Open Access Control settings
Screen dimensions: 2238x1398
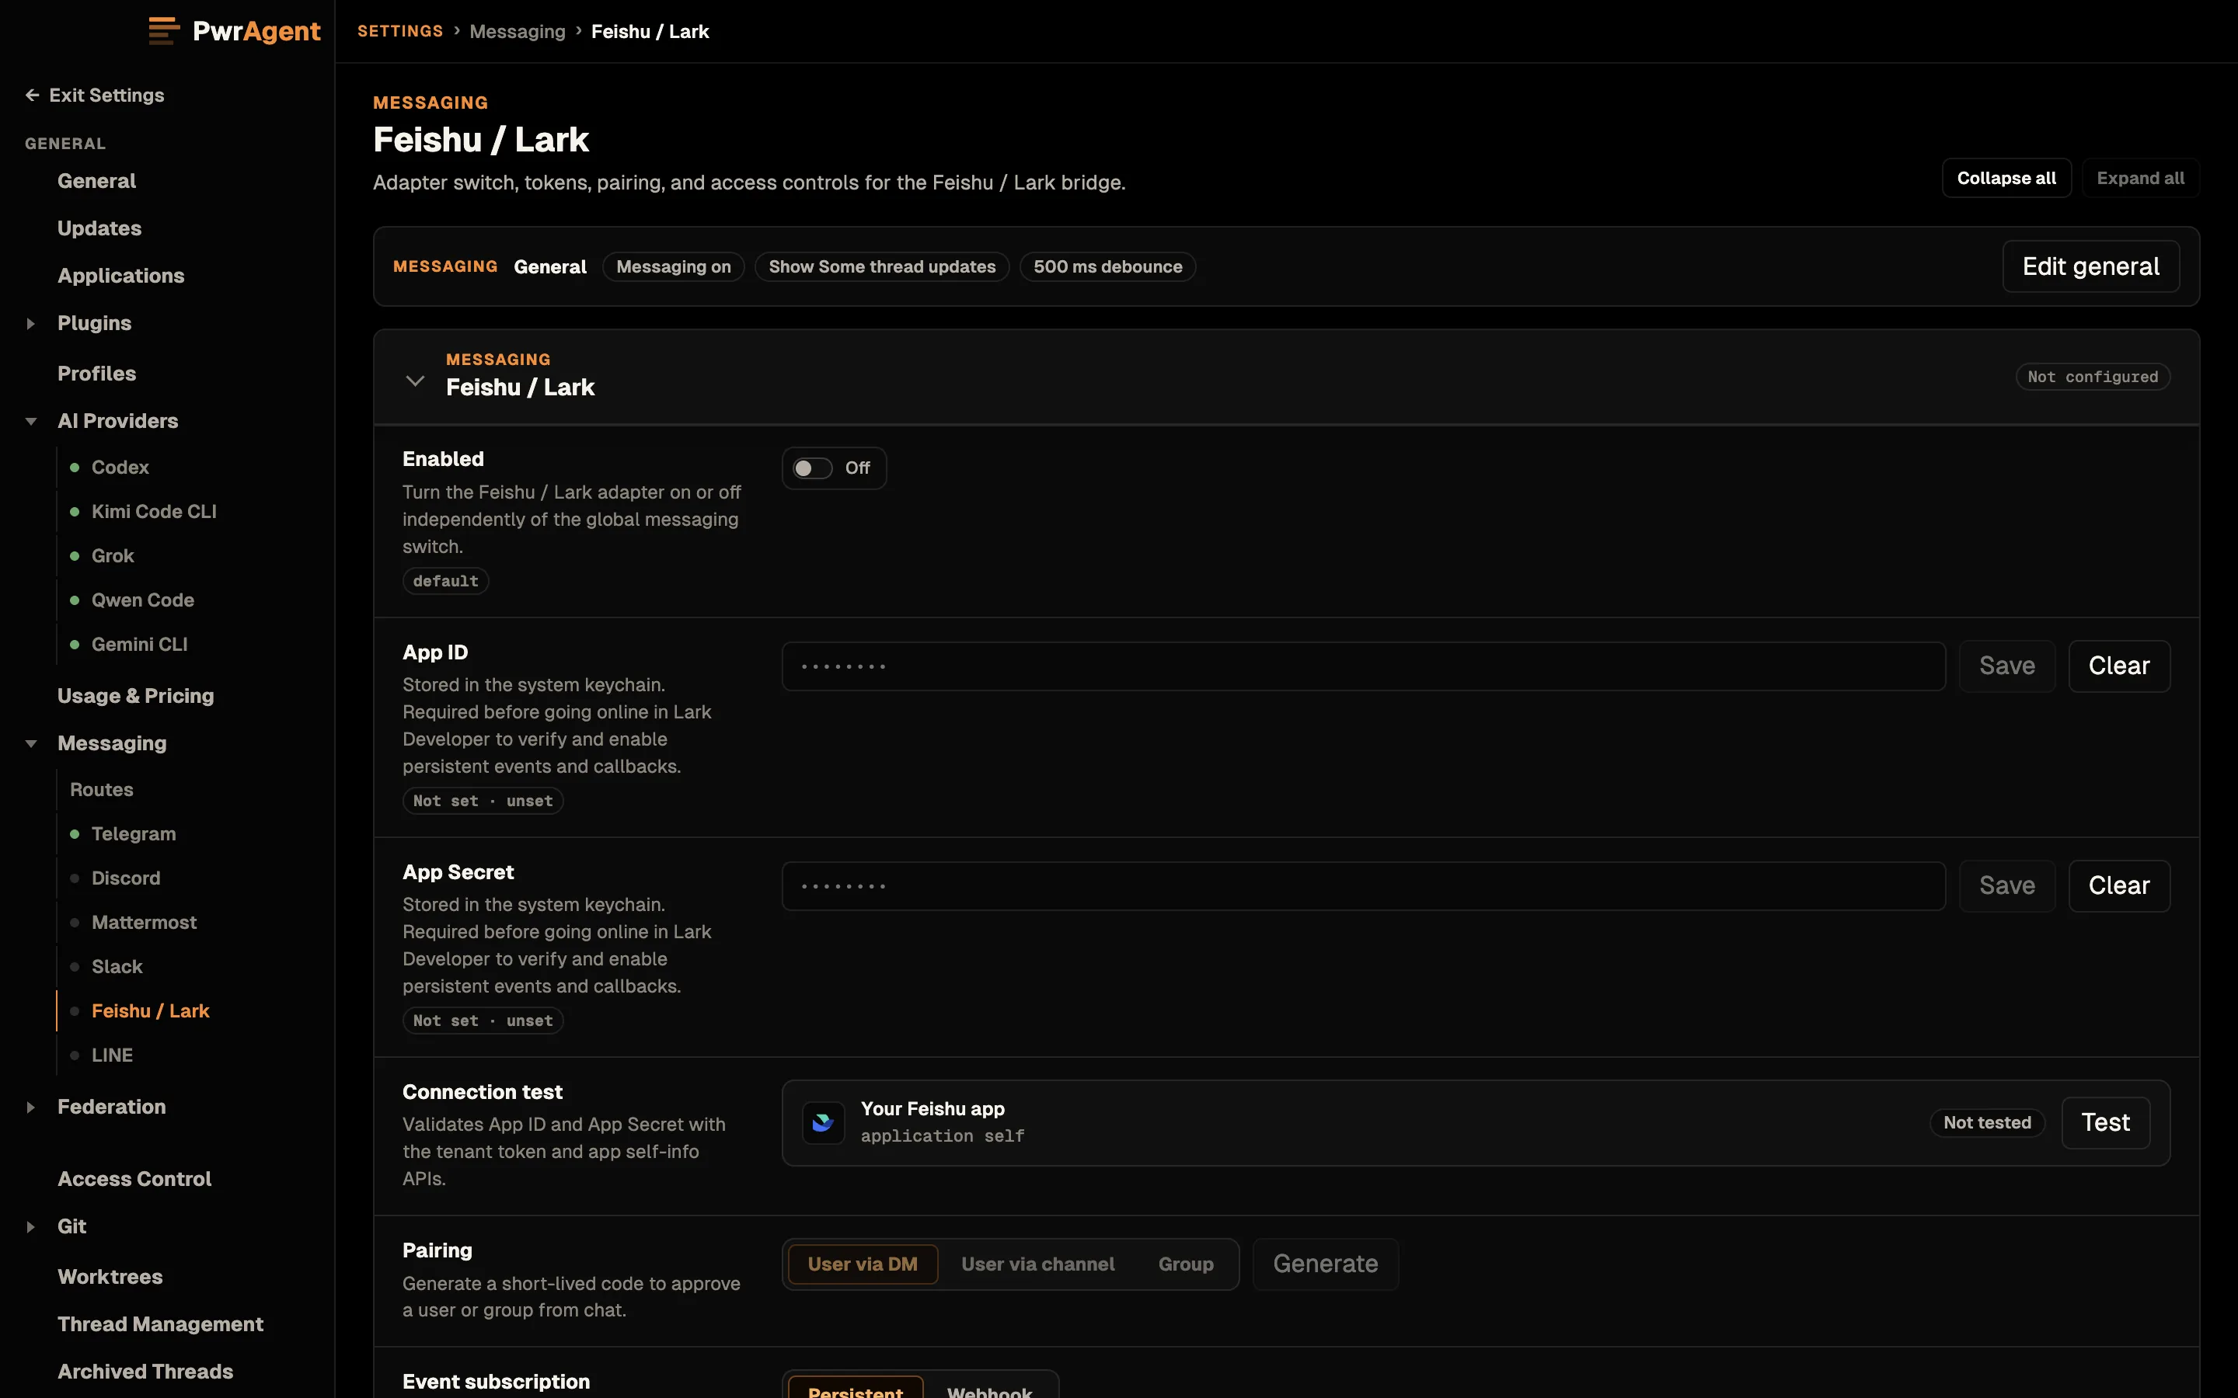tap(134, 1179)
